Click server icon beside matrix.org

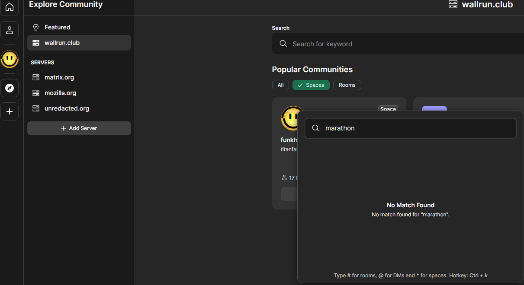coord(36,77)
